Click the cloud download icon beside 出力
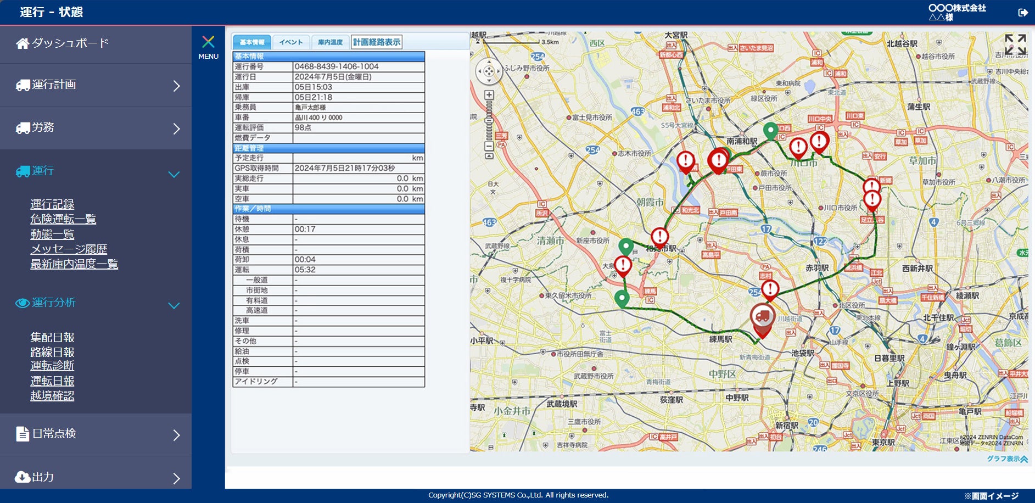Screen dimensions: 1035x503 pyautogui.click(x=23, y=477)
